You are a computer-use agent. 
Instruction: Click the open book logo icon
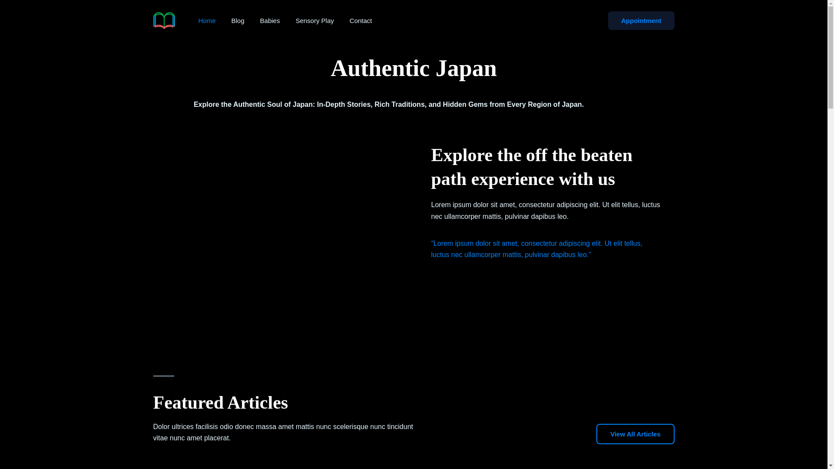tap(164, 20)
